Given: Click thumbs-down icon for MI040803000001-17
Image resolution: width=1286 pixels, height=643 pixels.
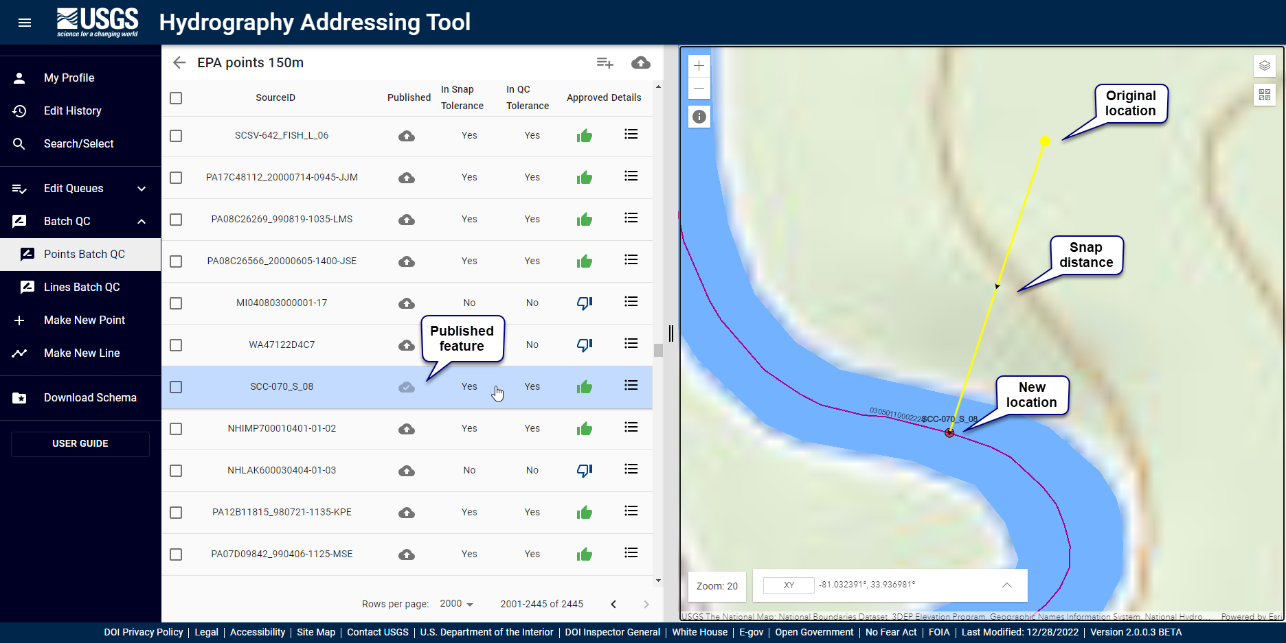Looking at the screenshot, I should [x=584, y=303].
